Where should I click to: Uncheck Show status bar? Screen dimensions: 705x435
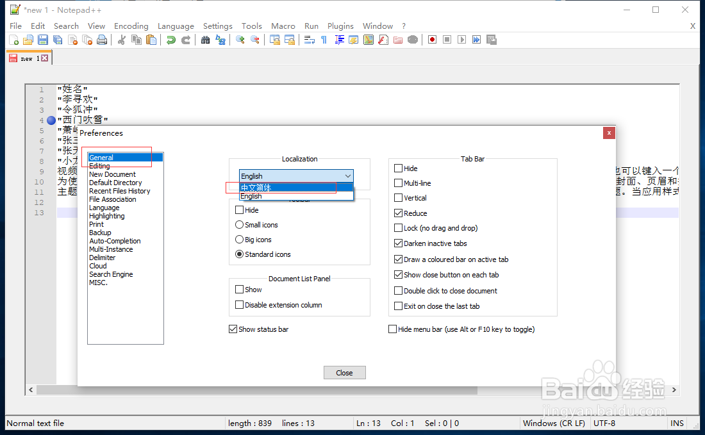click(233, 329)
